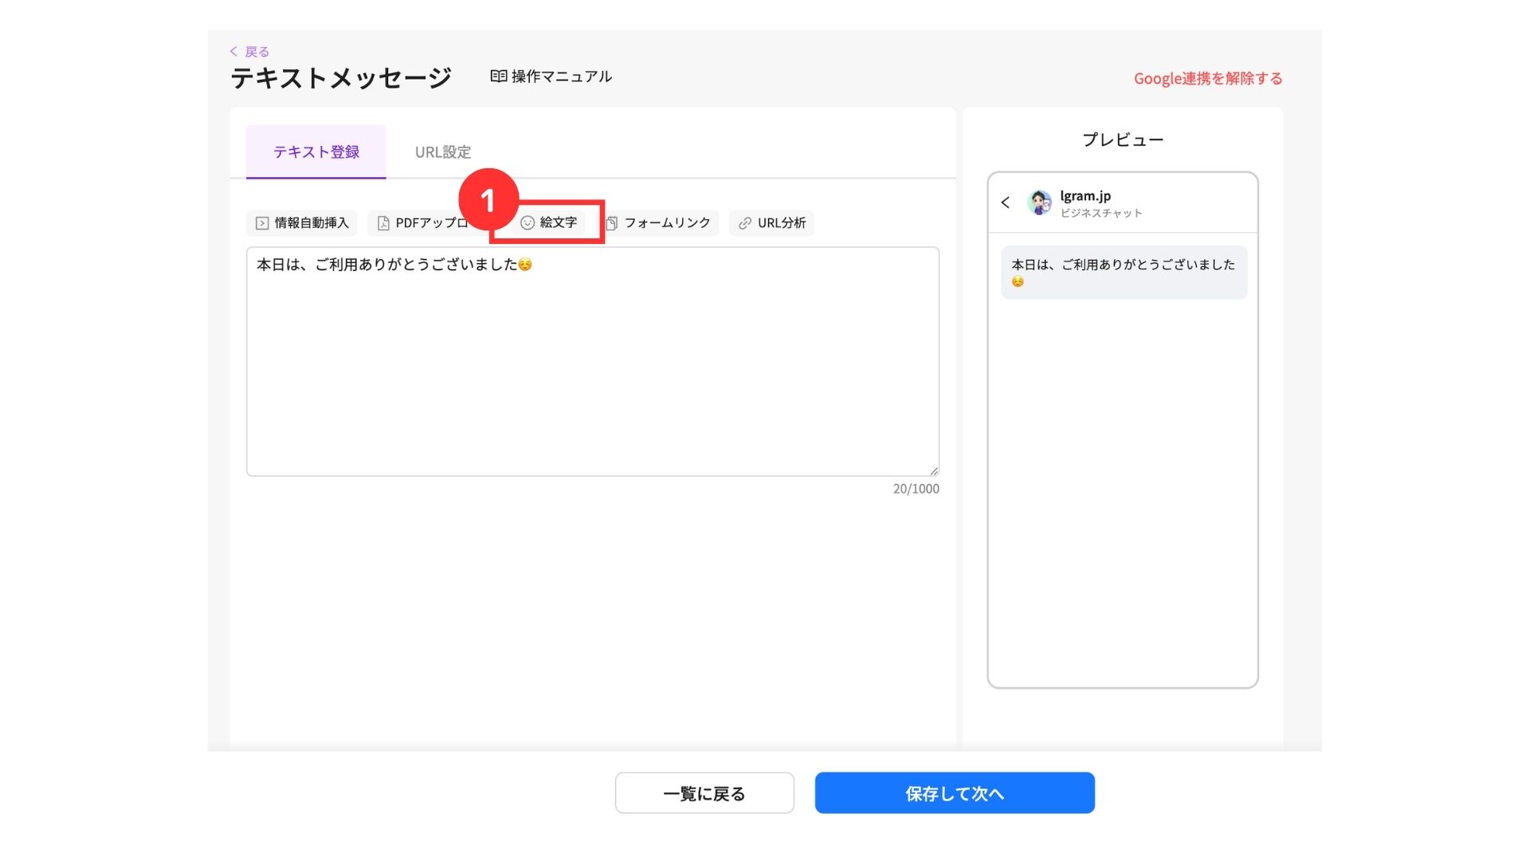Switch to the URL設定 tab
1530x861 pixels.
(x=443, y=152)
